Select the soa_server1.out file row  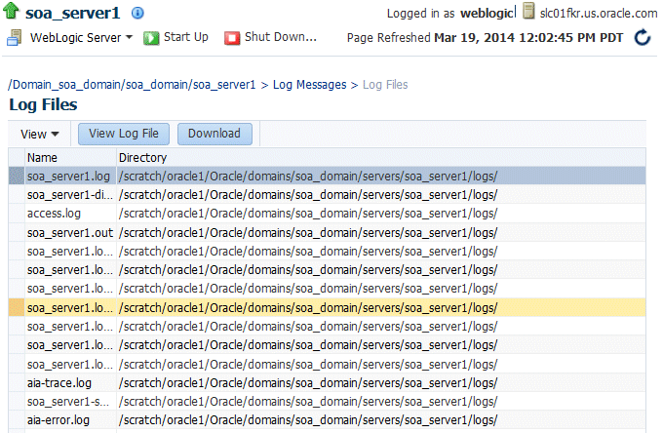(x=327, y=232)
